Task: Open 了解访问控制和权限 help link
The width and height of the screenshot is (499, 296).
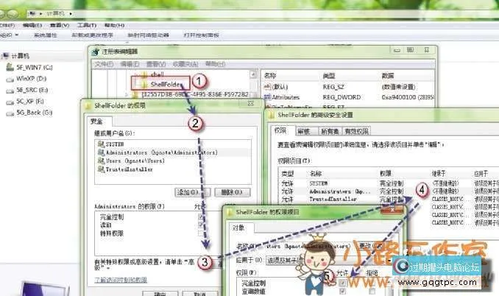Action: tap(121, 280)
